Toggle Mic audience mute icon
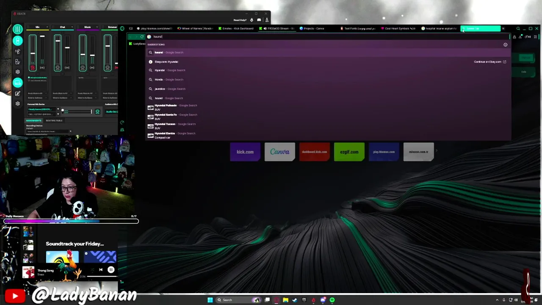 (42, 68)
